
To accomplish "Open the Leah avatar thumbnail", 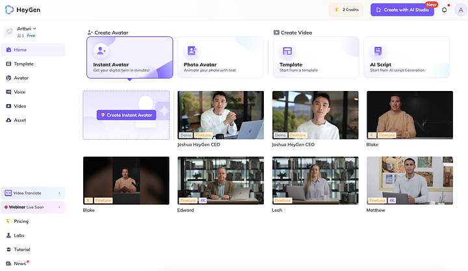I will [x=315, y=181].
